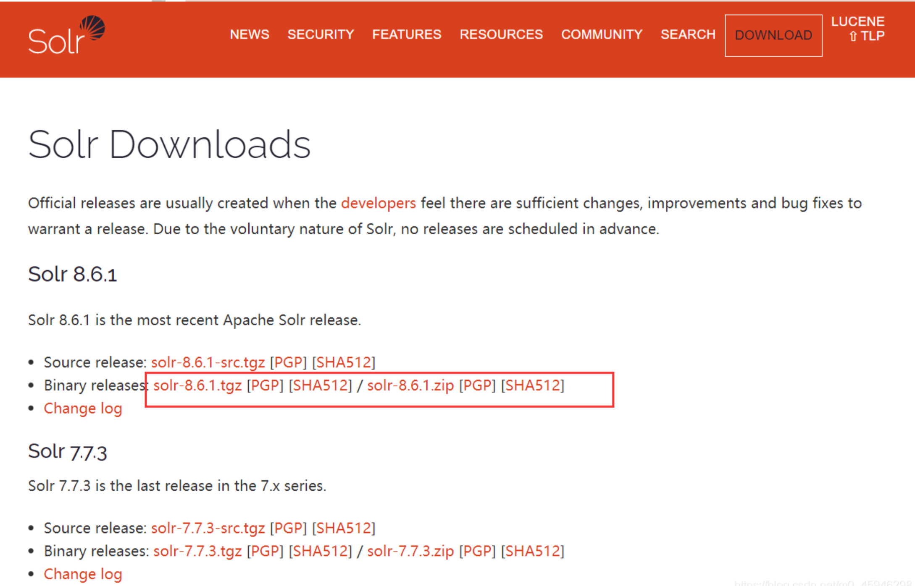Open the NEWS menu item

pyautogui.click(x=249, y=34)
